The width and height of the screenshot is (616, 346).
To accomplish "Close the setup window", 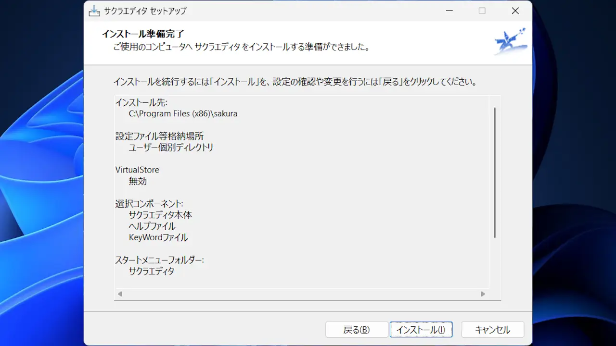I will 515,11.
